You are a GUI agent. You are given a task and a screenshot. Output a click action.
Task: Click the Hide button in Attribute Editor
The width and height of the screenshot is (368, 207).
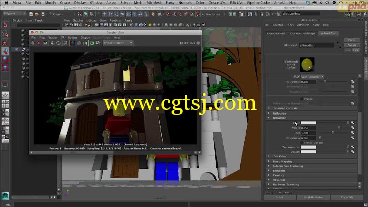pyautogui.click(x=356, y=50)
